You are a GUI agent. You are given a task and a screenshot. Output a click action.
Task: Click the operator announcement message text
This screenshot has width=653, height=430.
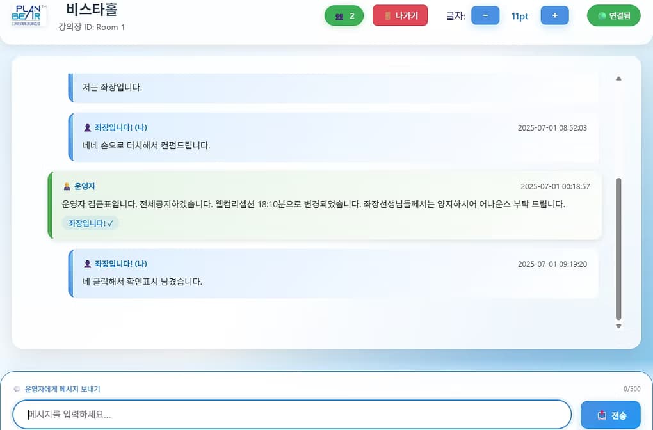[313, 204]
